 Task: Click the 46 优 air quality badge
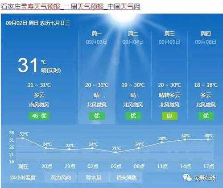pos(39,116)
